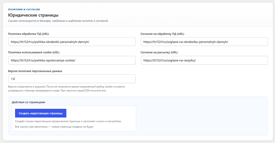Click the Согласие на обработку ПД (URL) label
Image resolution: width=275 pixels, height=143 pixels.
click(162, 34)
